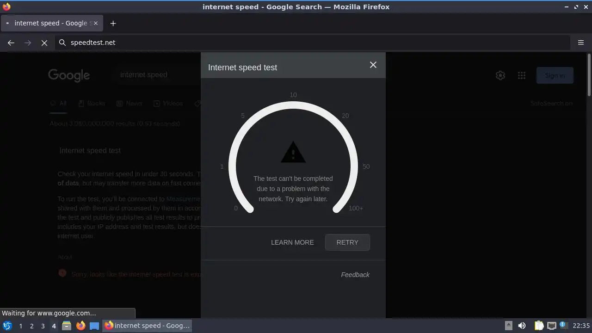Select the Books search tab

(92, 104)
